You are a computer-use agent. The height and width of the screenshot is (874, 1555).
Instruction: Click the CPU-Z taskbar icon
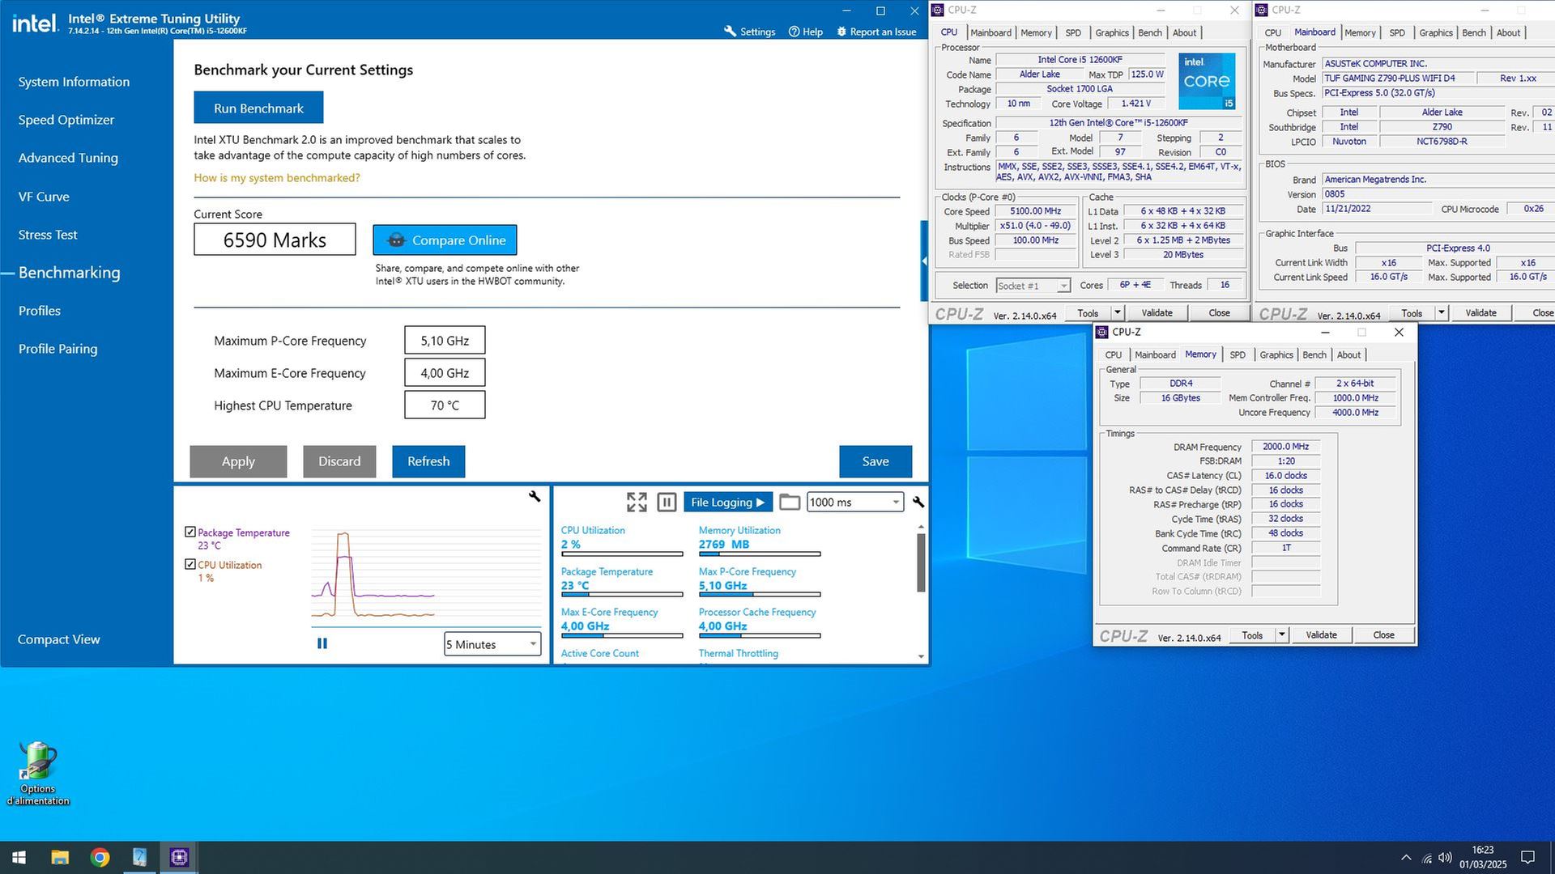click(x=179, y=857)
